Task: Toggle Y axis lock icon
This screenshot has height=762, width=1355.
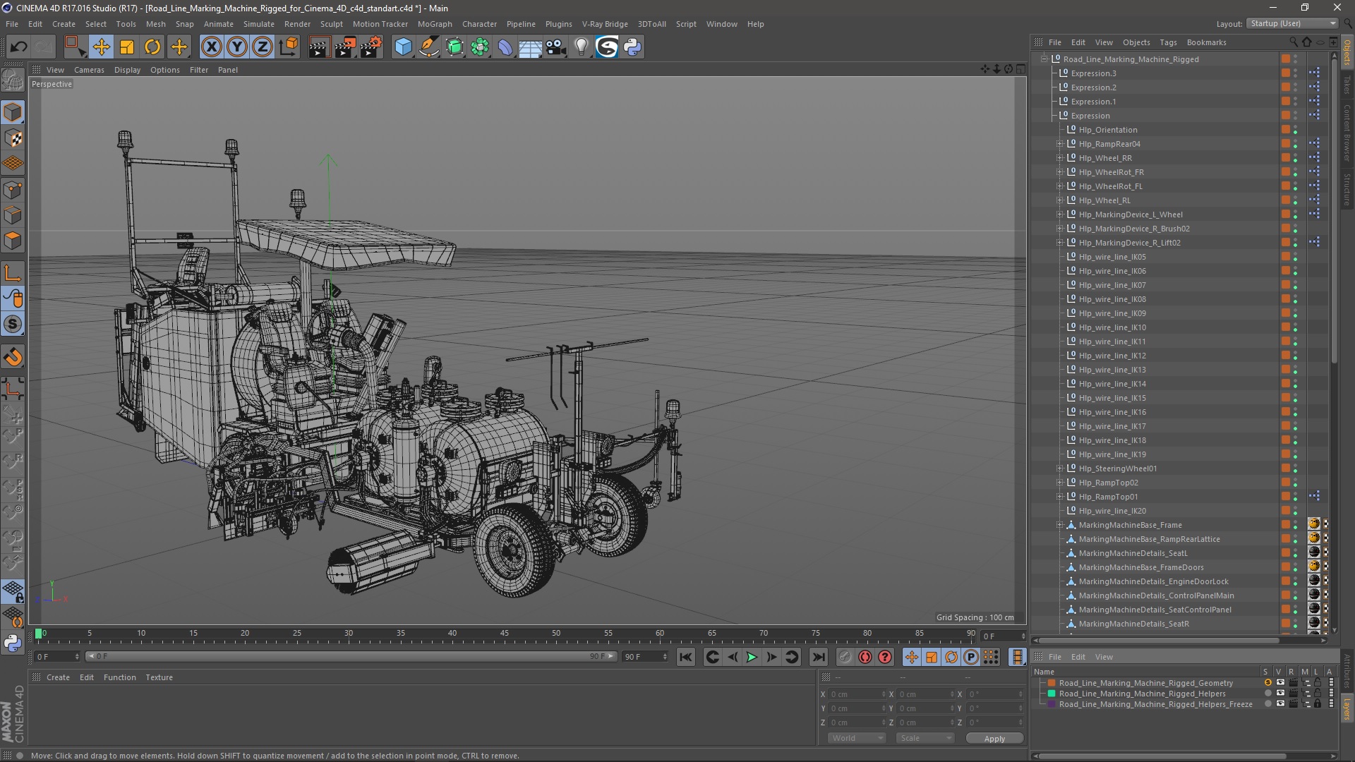Action: (237, 47)
